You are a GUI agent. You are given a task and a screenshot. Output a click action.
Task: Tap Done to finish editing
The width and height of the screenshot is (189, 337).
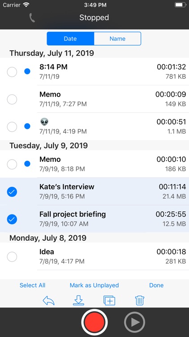pos(156,285)
